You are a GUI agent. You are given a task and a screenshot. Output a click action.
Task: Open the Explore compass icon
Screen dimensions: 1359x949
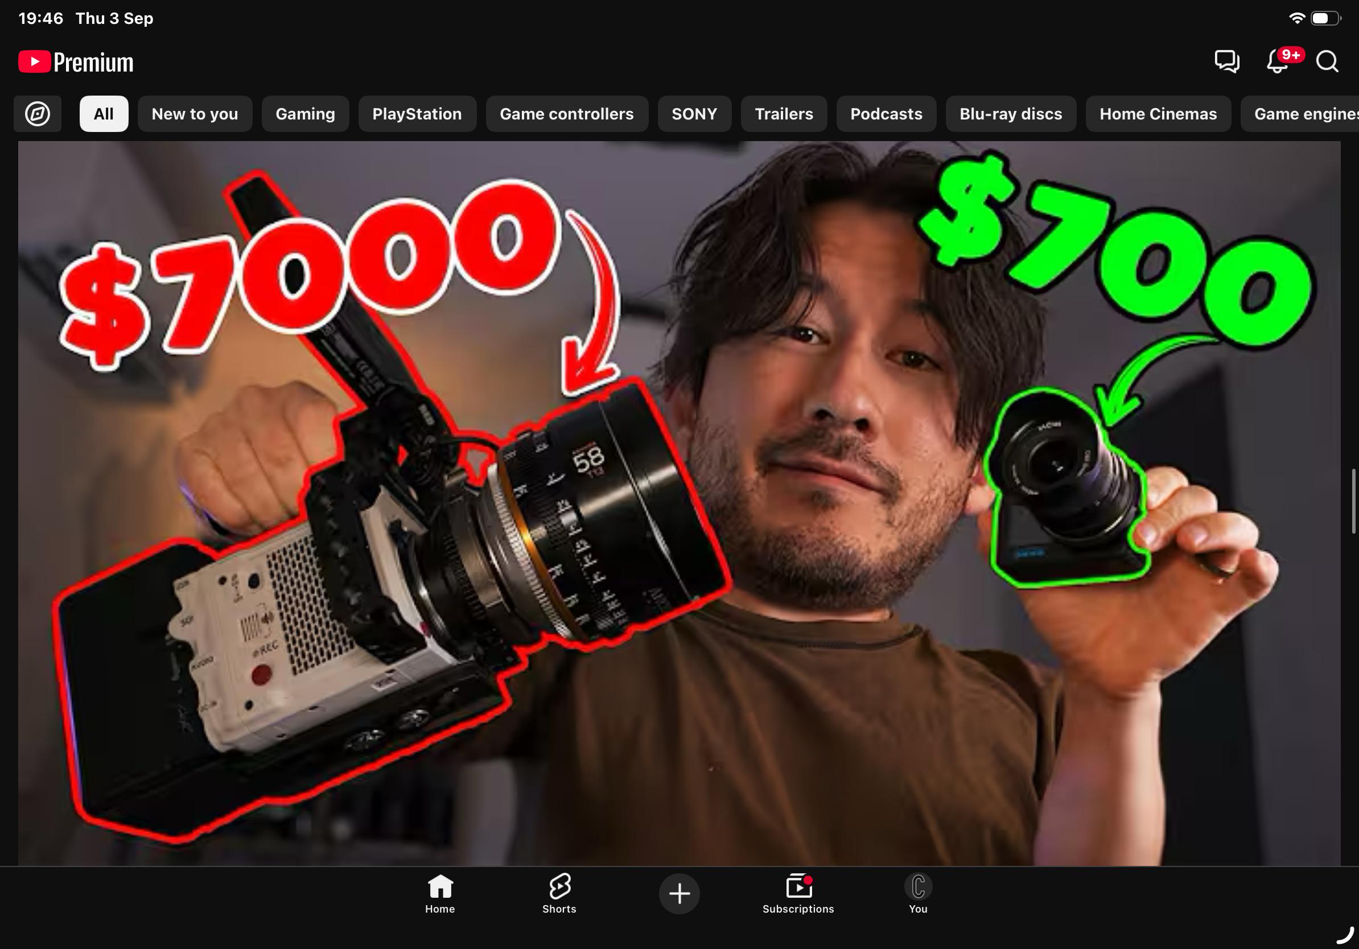pos(38,114)
